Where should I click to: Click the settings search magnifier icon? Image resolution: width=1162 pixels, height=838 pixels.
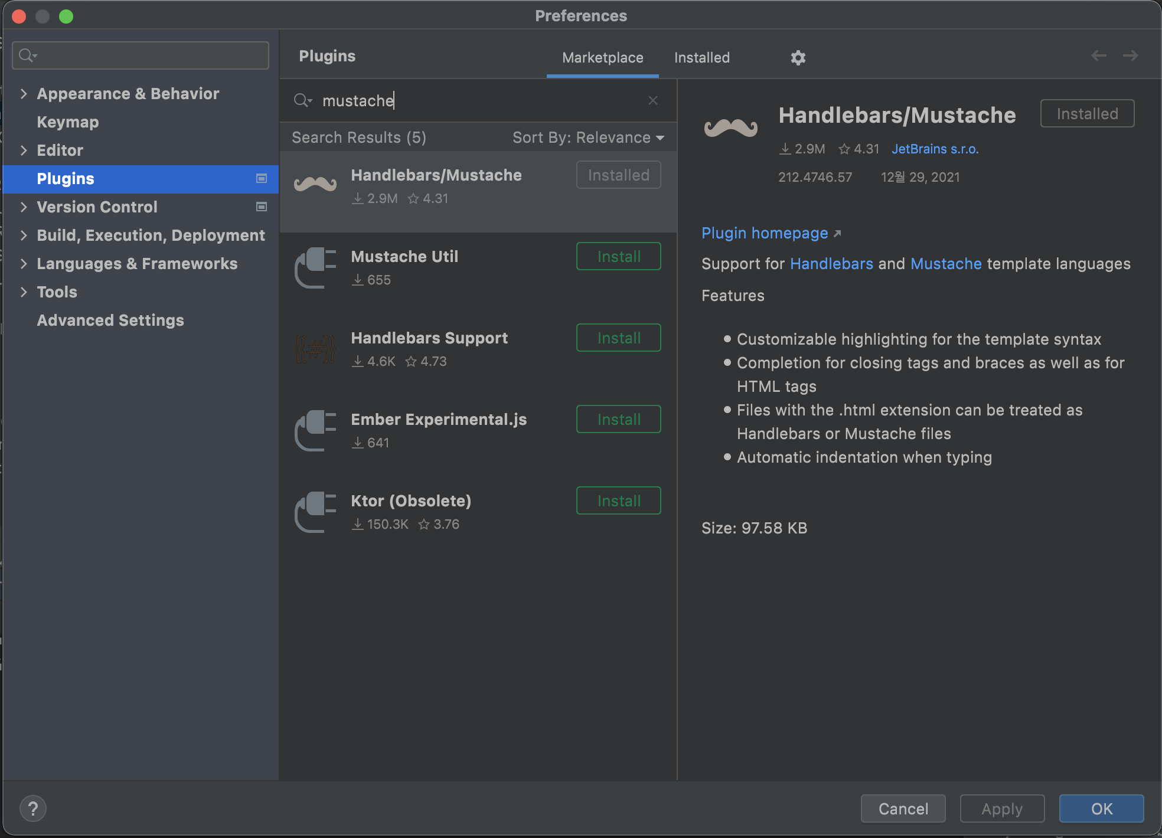click(28, 55)
